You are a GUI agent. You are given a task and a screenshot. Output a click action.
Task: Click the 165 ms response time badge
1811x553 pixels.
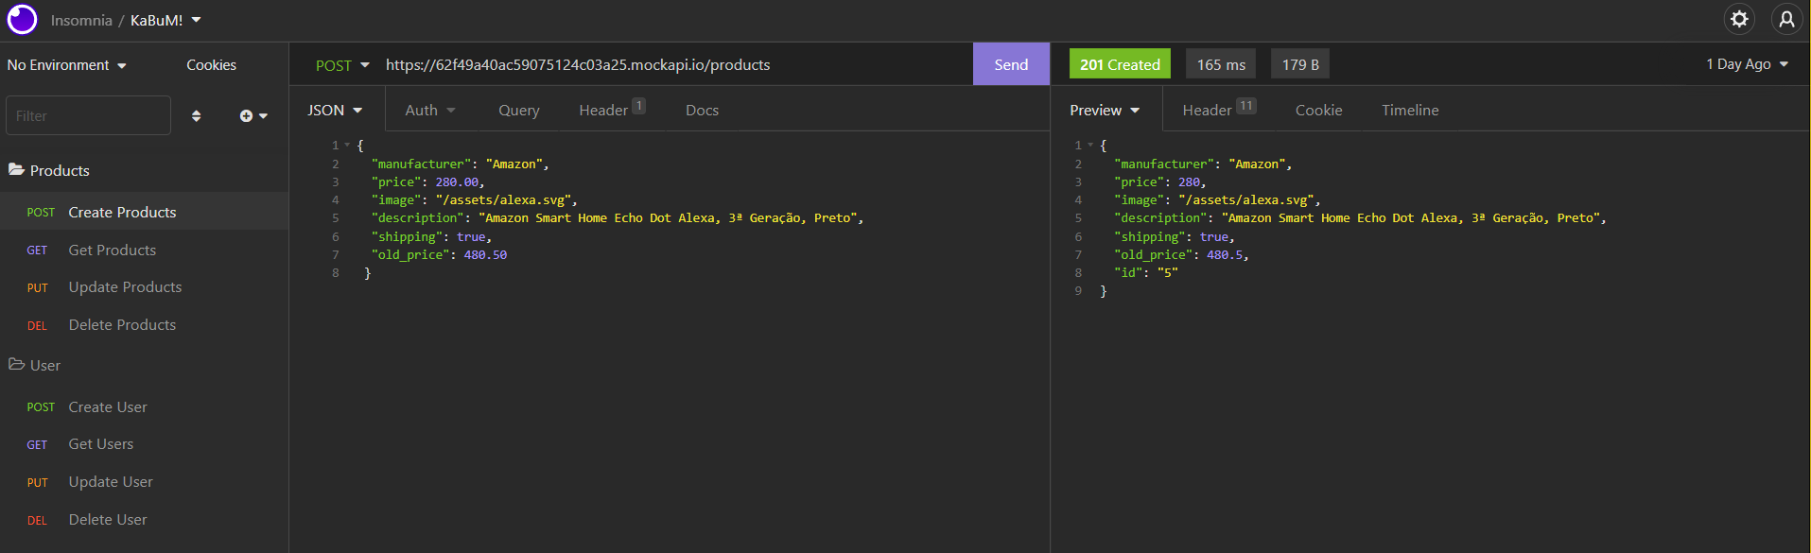pyautogui.click(x=1221, y=64)
